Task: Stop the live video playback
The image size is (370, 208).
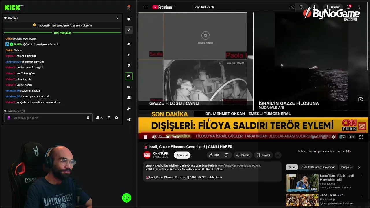Action: [145, 137]
